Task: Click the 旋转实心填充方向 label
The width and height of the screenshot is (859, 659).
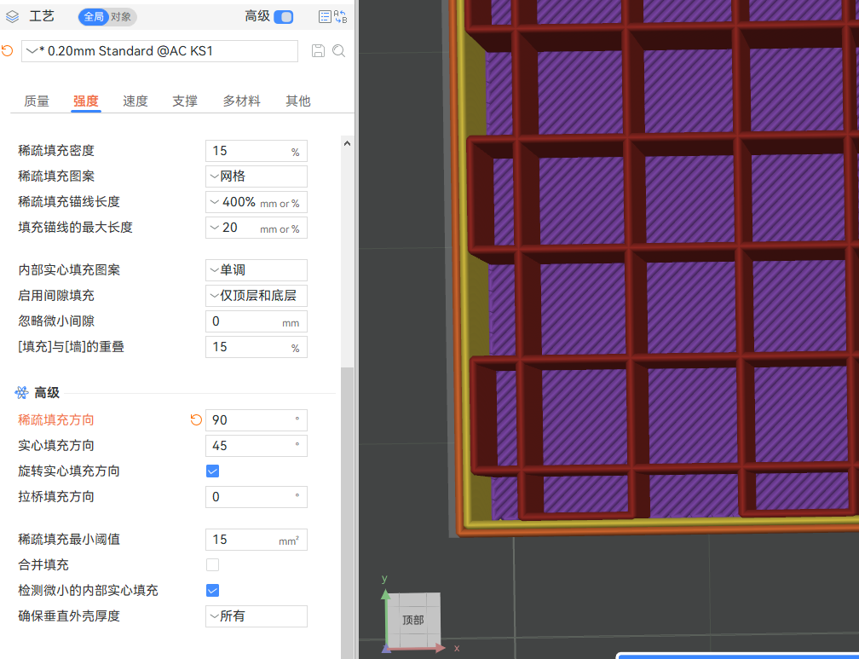Action: [x=68, y=471]
